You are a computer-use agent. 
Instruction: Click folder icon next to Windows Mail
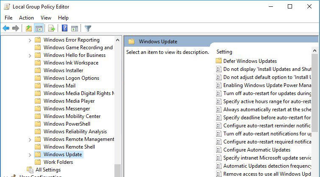pos(38,86)
